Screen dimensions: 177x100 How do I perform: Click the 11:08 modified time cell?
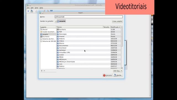[113, 29]
